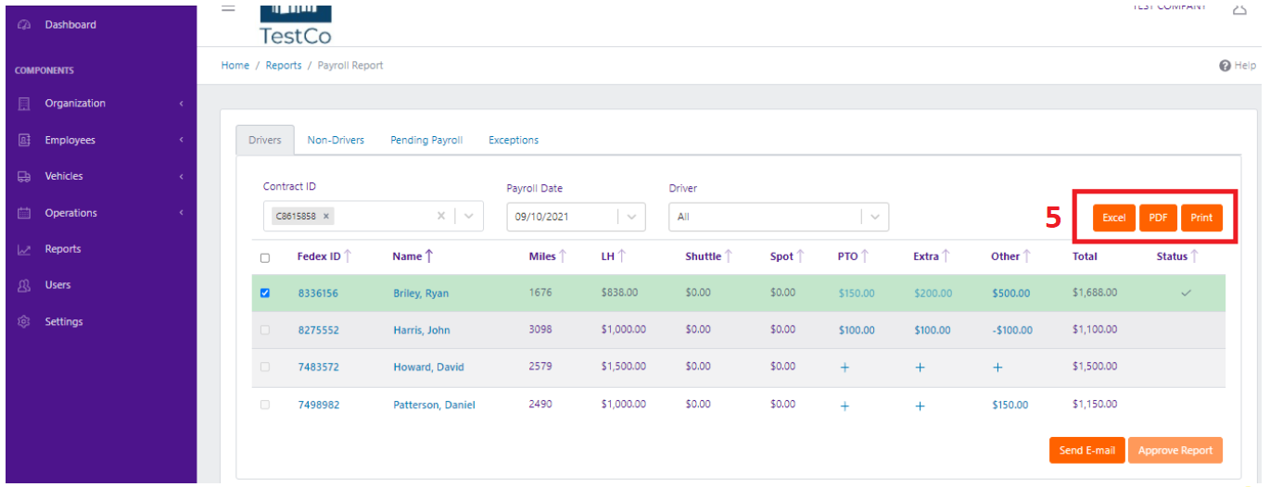1270x487 pixels.
Task: Open Fedex ID 8336156 link
Action: point(318,293)
